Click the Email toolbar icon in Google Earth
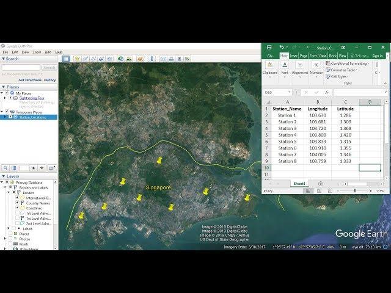 click(x=163, y=59)
